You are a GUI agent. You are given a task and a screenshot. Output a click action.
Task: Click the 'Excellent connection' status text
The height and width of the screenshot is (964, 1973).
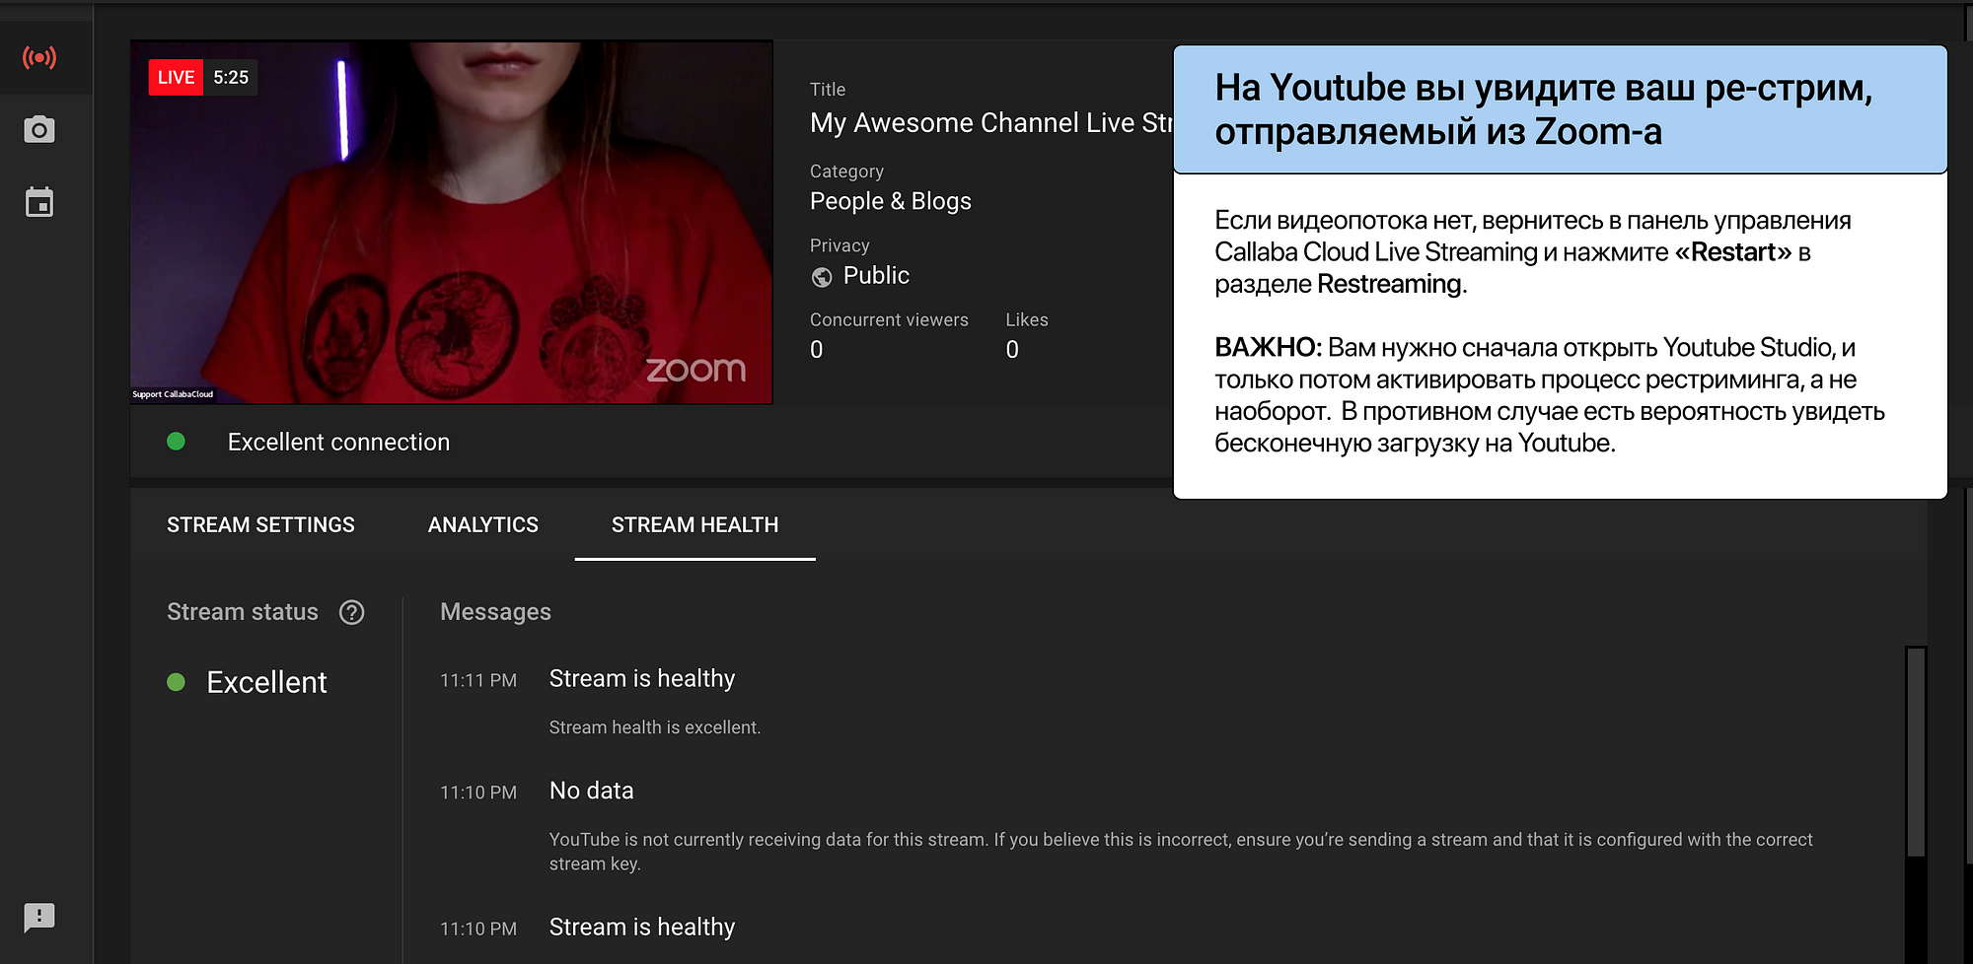338,443
